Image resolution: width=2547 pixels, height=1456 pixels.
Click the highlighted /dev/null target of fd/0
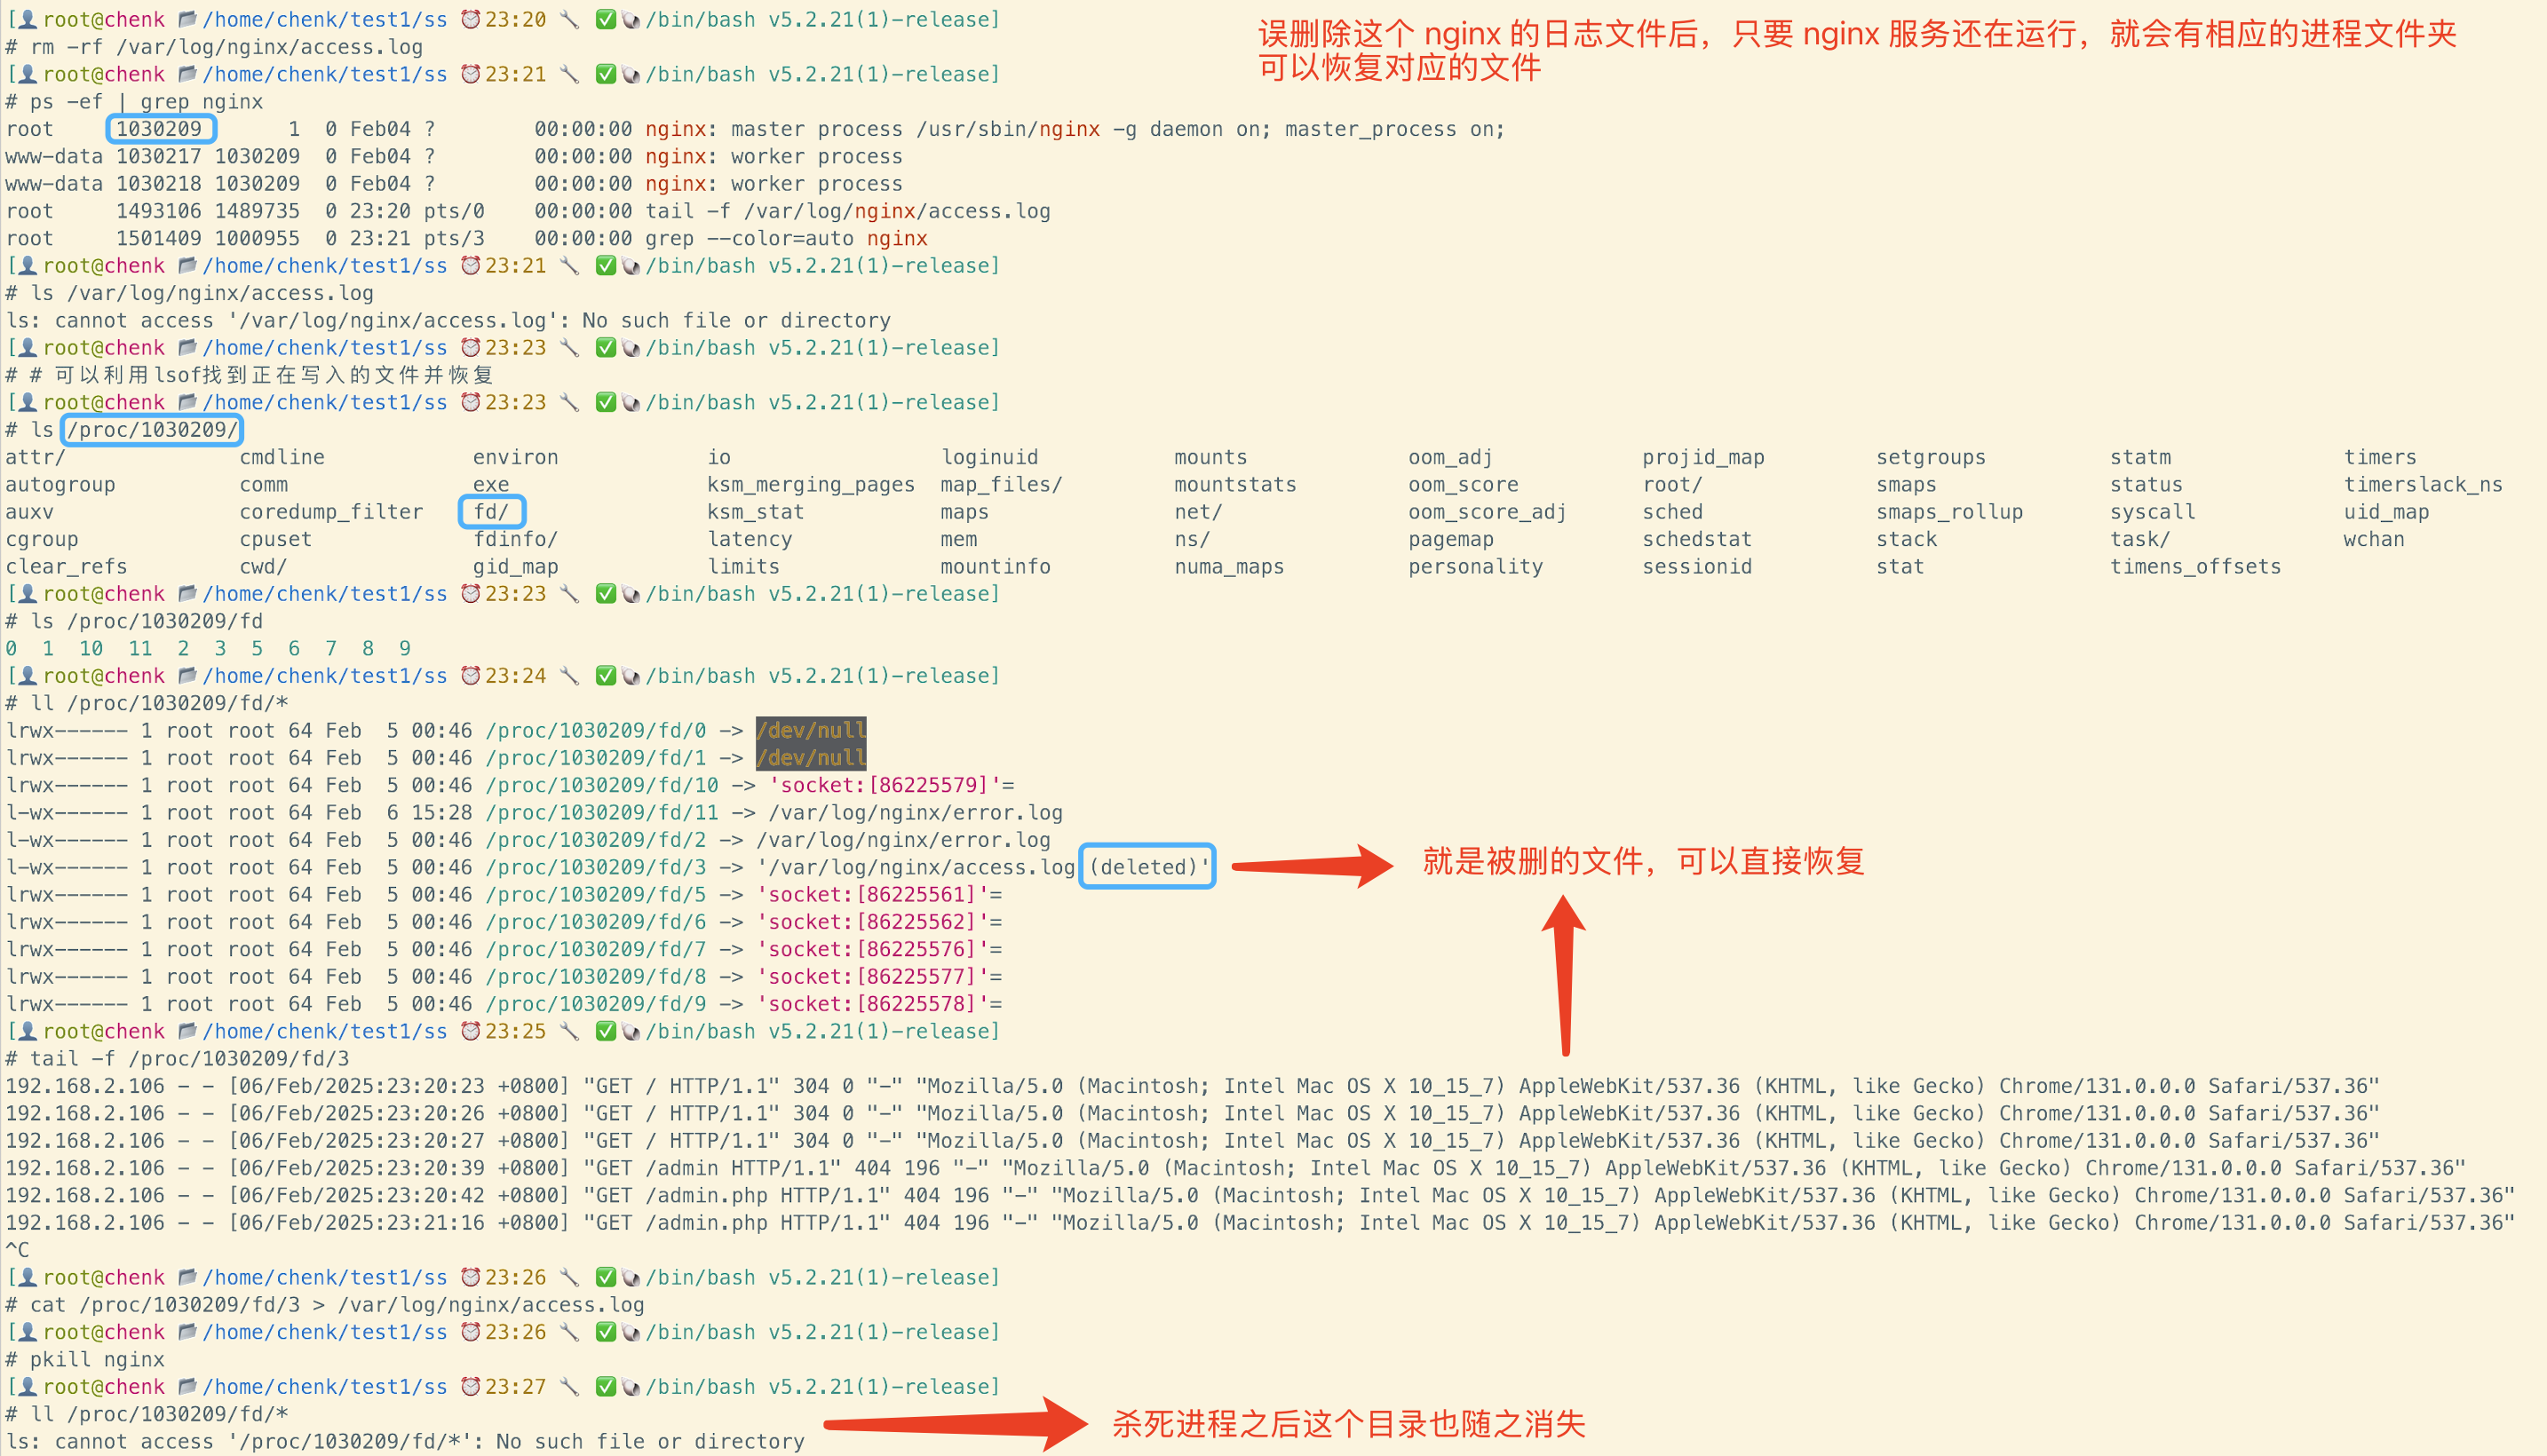pyautogui.click(x=811, y=730)
